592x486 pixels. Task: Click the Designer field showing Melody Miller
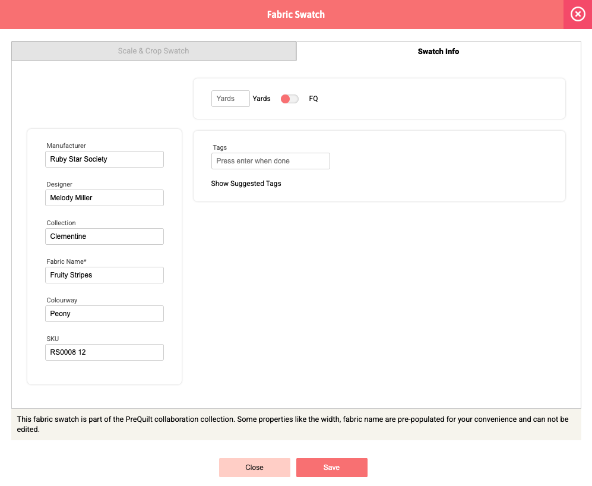104,198
